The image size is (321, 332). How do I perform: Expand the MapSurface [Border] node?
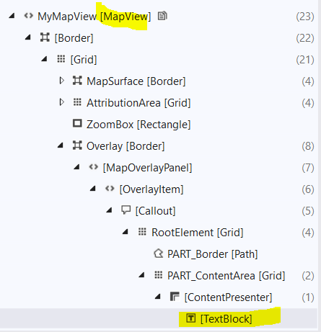pyautogui.click(x=61, y=81)
